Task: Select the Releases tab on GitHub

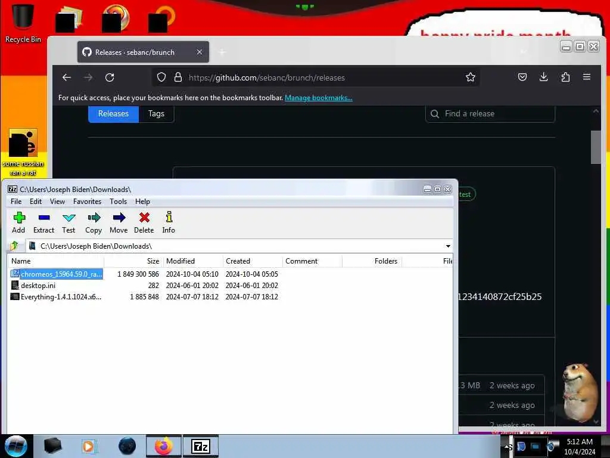Action: pos(113,114)
